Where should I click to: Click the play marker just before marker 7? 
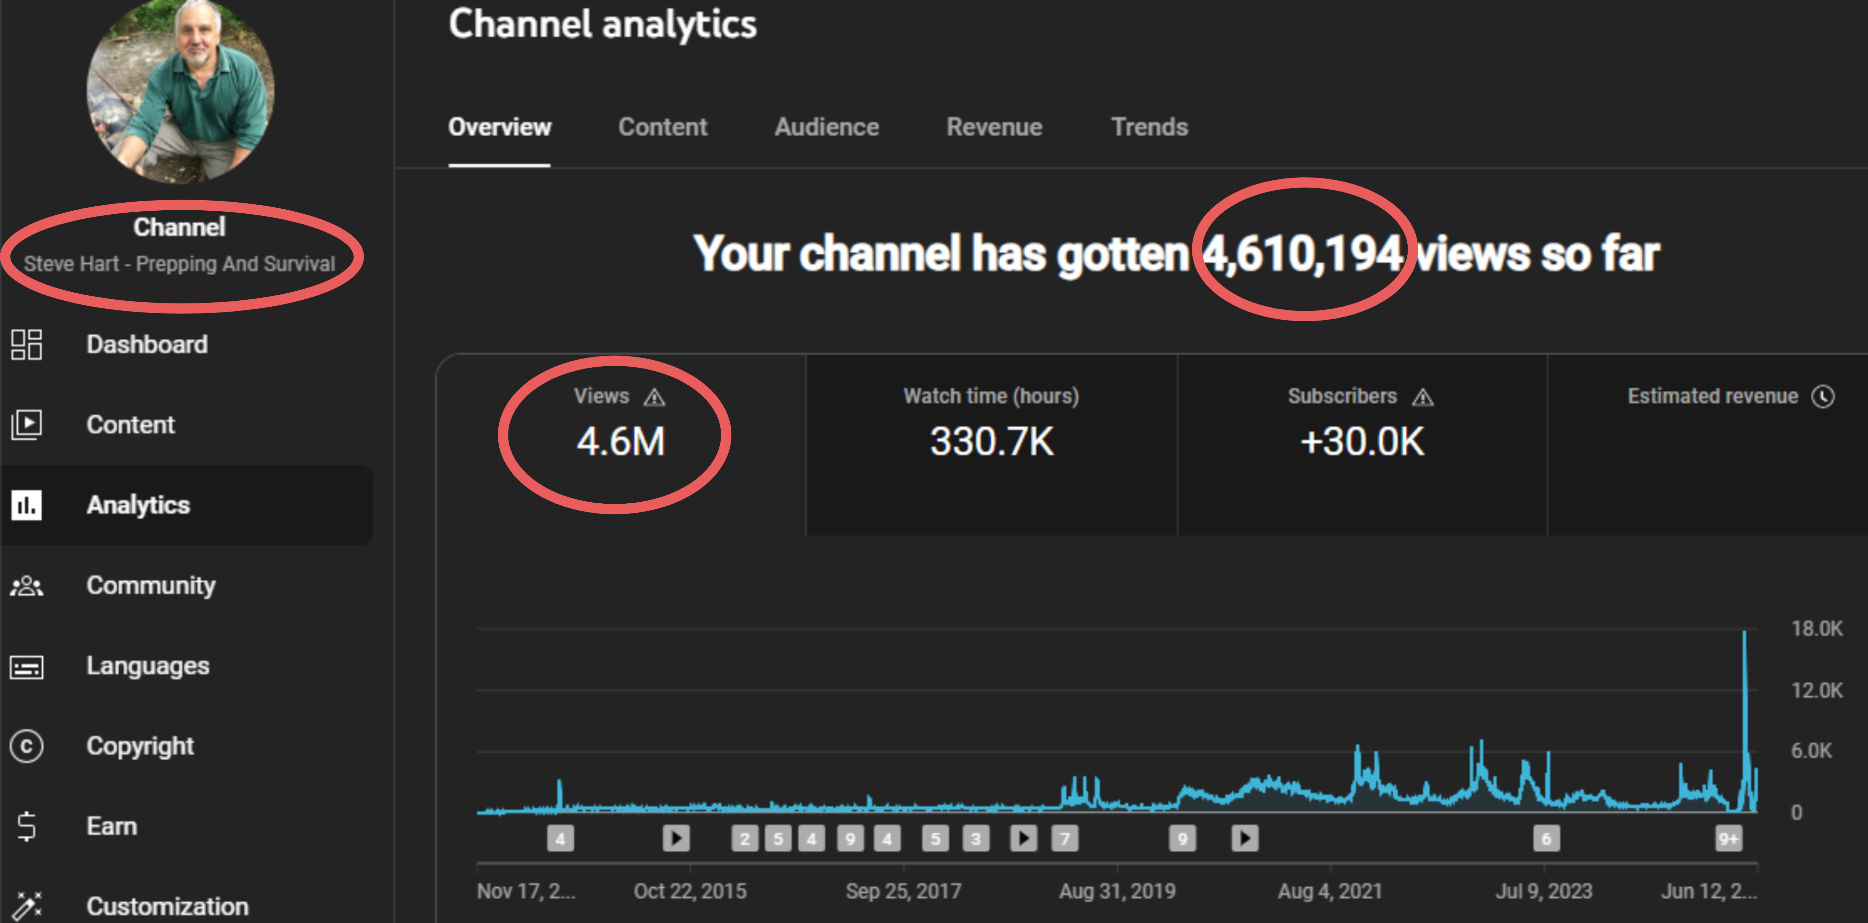[x=1024, y=839]
